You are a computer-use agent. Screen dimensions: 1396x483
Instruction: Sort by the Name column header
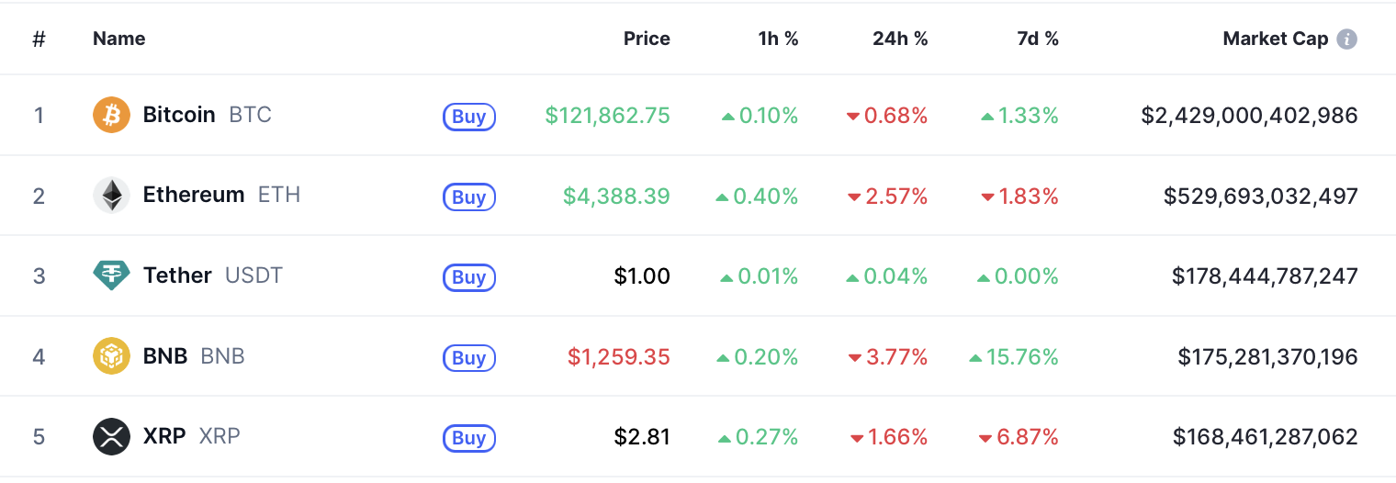(119, 39)
